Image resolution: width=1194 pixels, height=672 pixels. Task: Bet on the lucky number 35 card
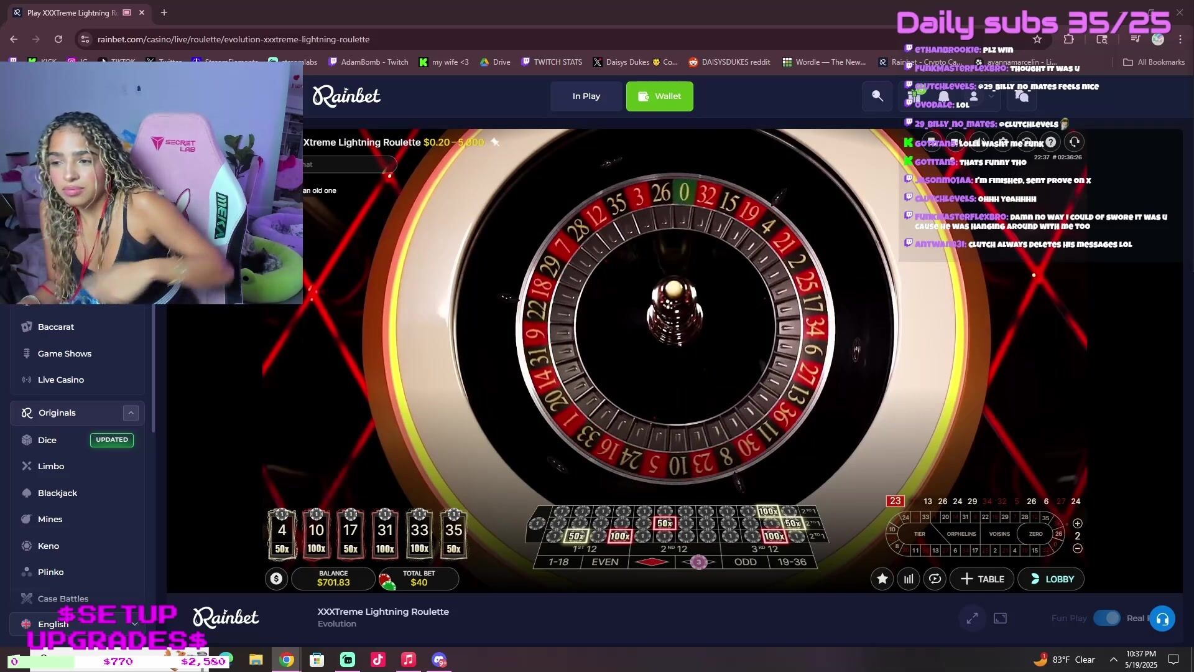coord(453,534)
